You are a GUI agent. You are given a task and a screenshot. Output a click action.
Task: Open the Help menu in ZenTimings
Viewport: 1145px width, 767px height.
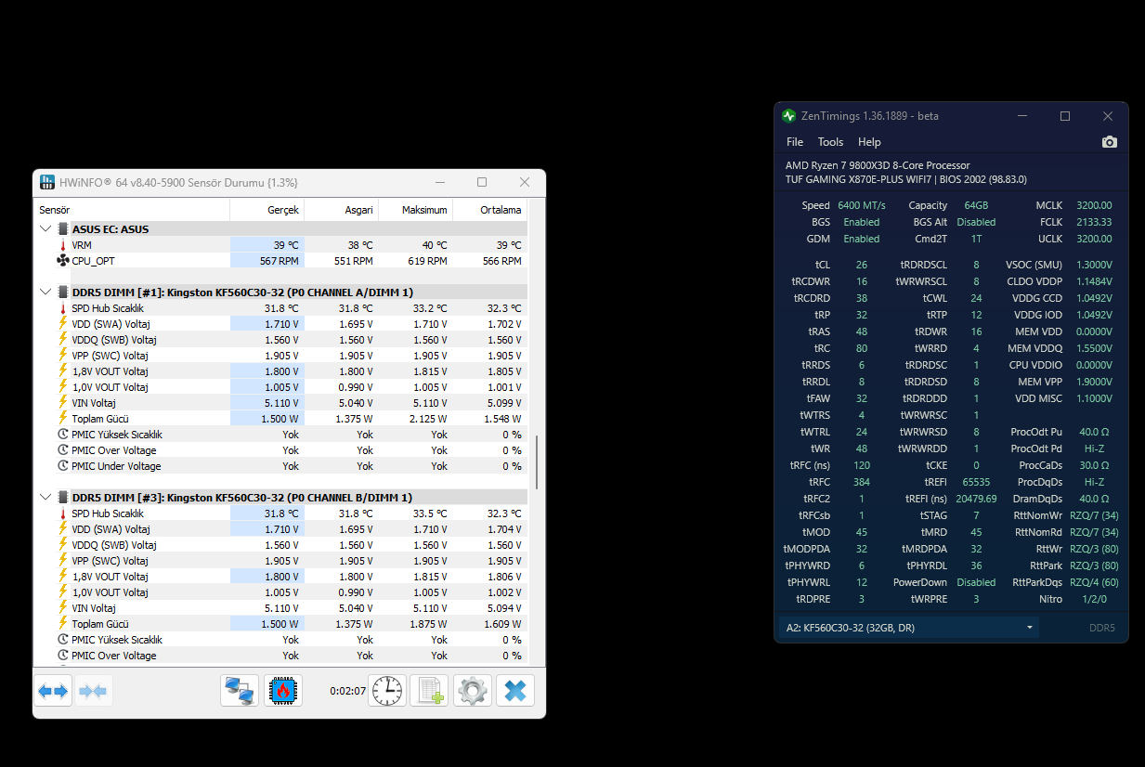[869, 142]
